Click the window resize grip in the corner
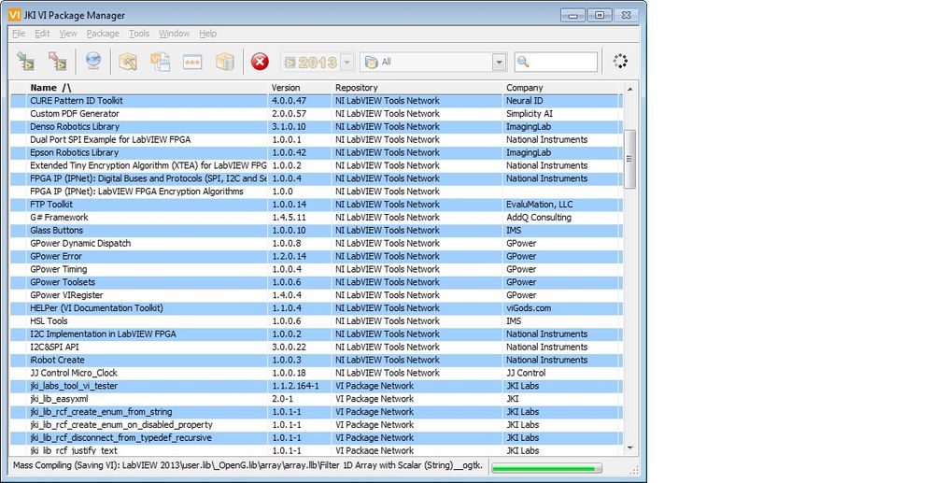933x483 pixels. 633,469
